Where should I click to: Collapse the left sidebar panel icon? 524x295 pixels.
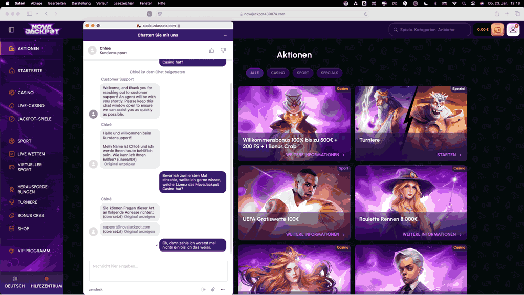coord(11,30)
